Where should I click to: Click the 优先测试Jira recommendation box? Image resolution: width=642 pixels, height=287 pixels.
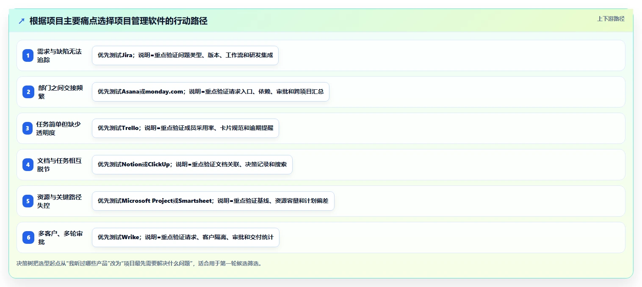pos(185,55)
